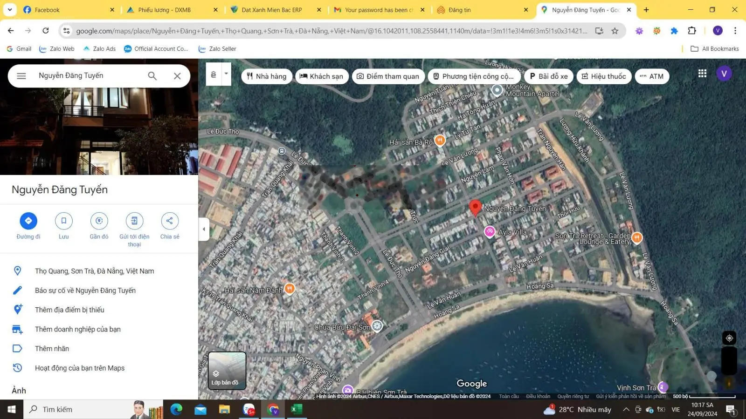Click the search magnifier in Maps
This screenshot has height=419, width=746.
click(x=152, y=76)
